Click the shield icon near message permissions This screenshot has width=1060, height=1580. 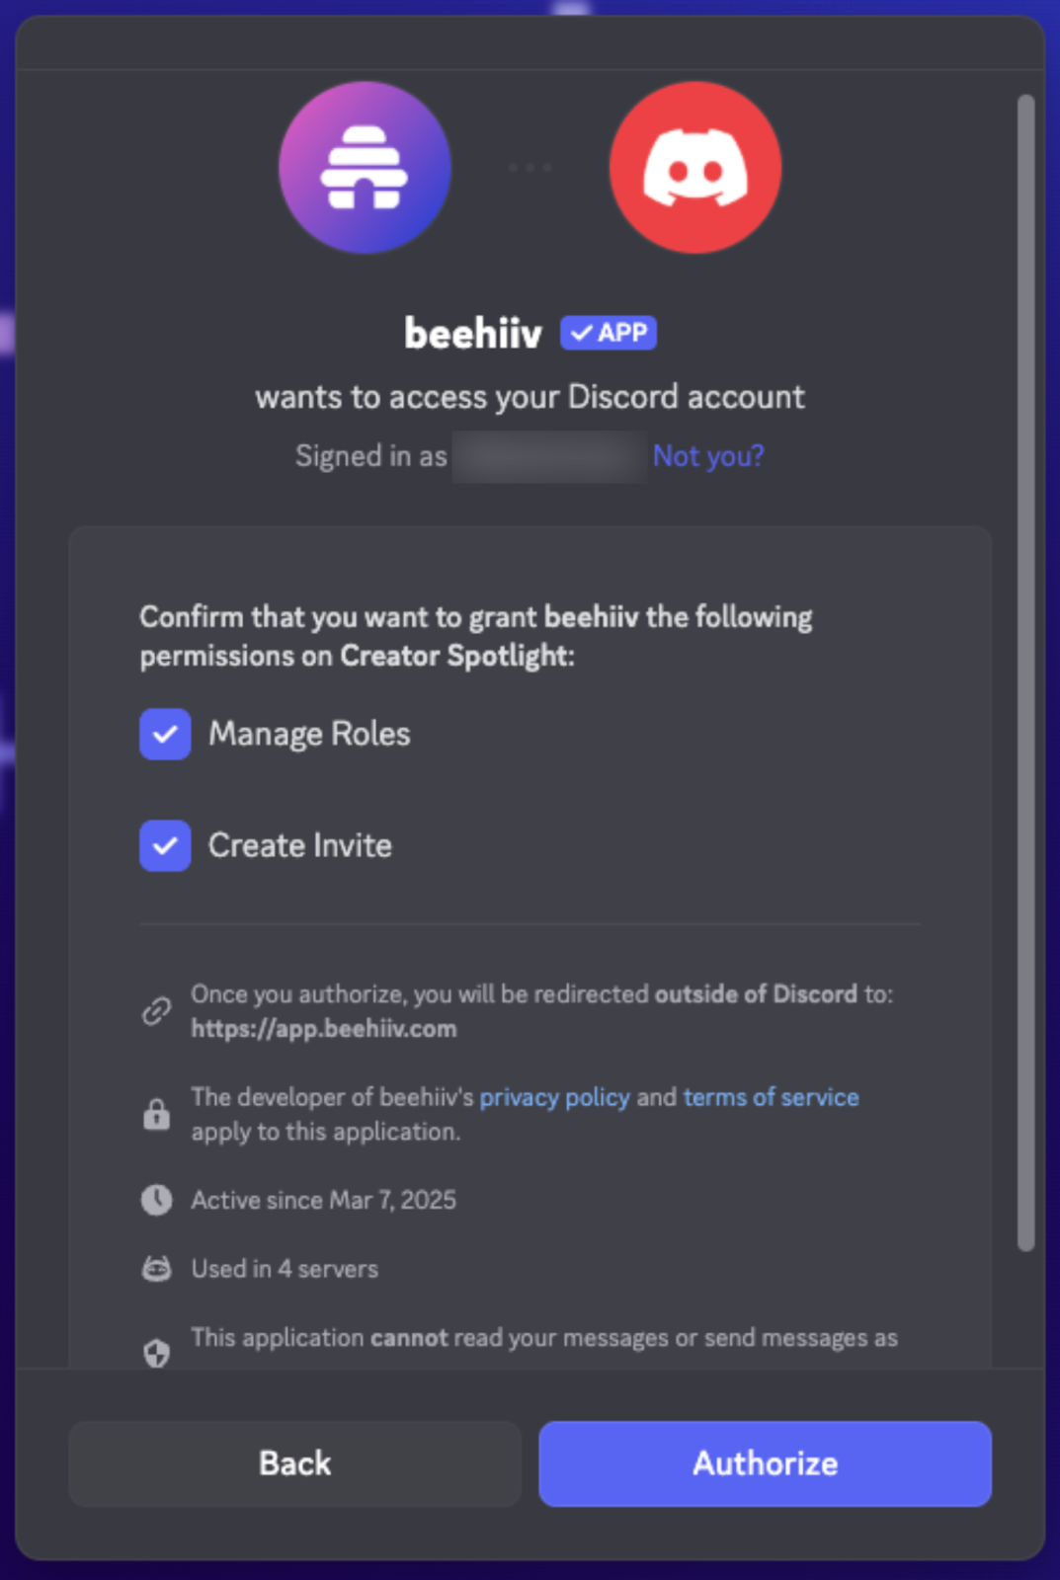tap(156, 1352)
